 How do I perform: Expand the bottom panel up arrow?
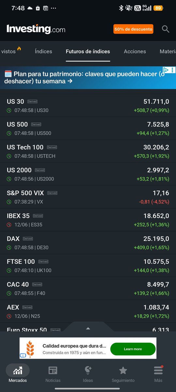pyautogui.click(x=88, y=328)
